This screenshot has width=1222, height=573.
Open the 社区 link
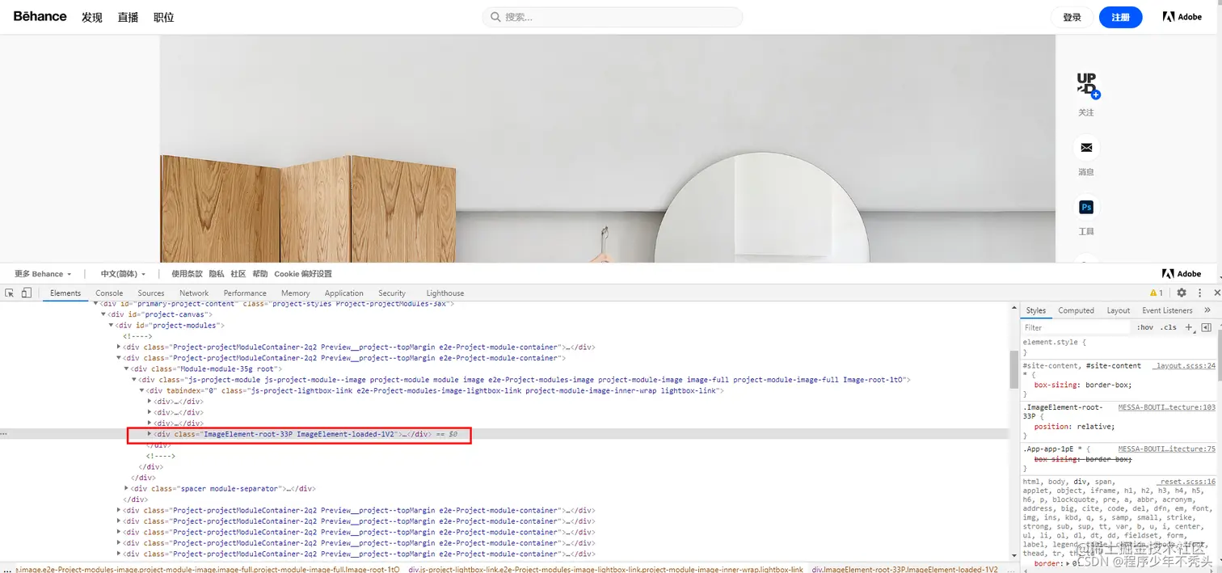238,274
